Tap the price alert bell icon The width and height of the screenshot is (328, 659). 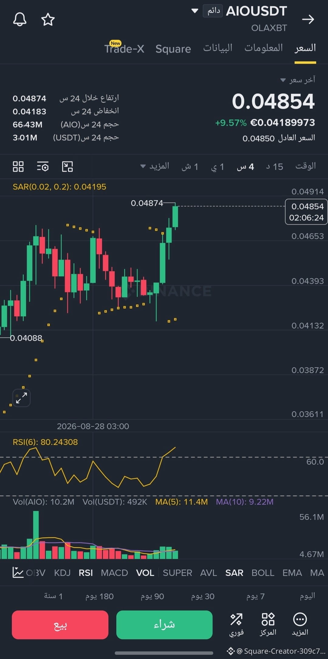[20, 20]
